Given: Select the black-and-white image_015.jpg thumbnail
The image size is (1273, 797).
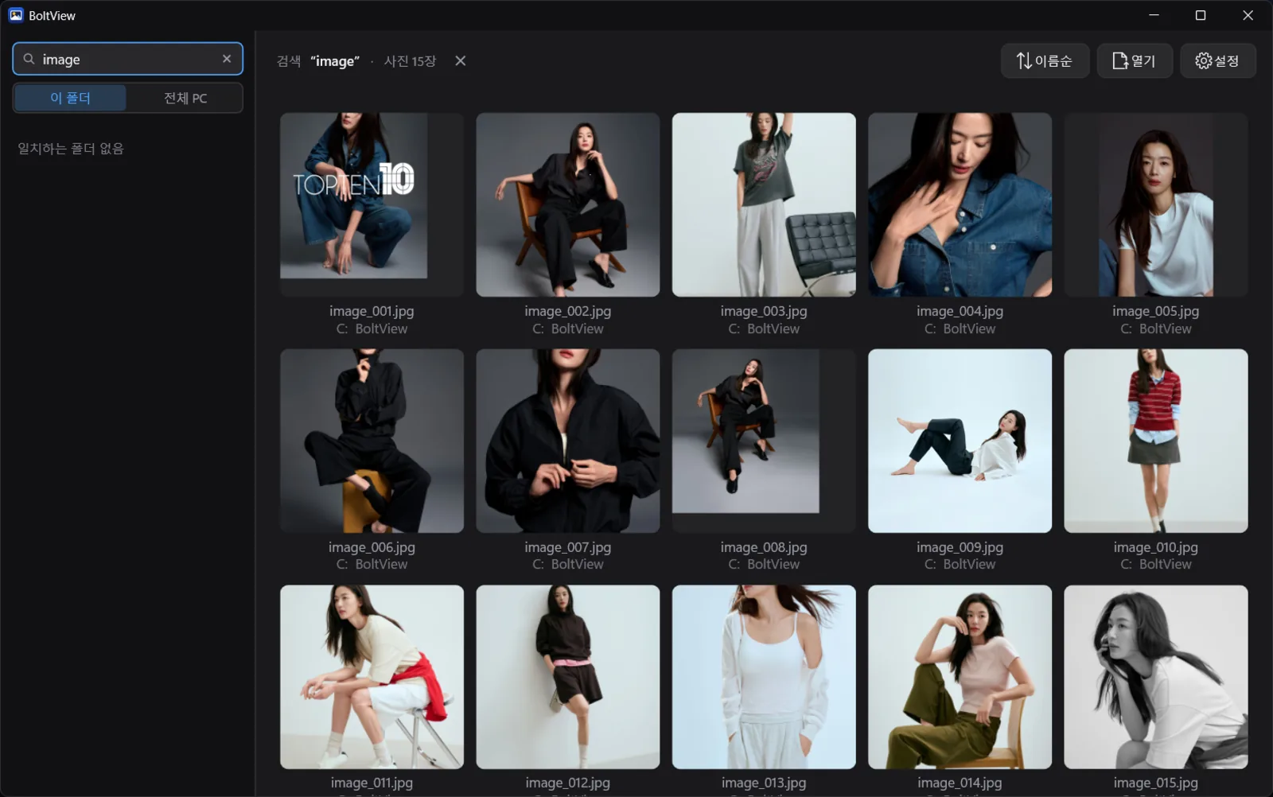Looking at the screenshot, I should coord(1156,677).
